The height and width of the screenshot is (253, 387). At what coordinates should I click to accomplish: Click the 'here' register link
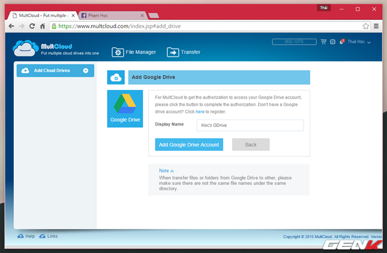click(199, 112)
